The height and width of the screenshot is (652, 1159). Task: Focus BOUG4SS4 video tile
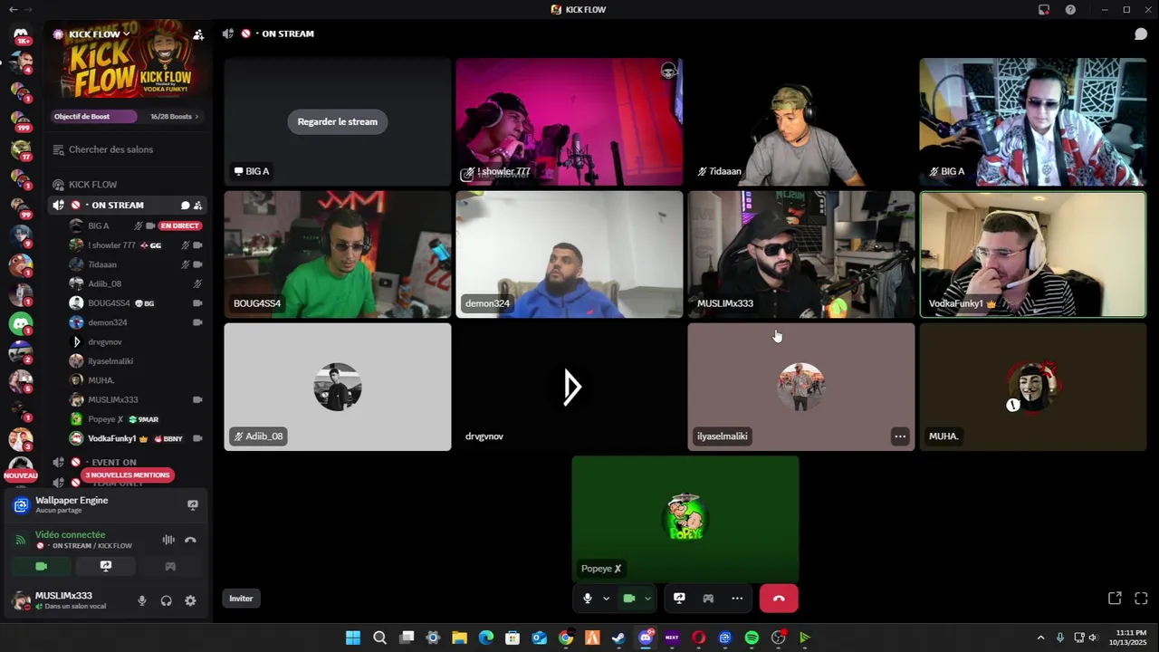click(338, 254)
